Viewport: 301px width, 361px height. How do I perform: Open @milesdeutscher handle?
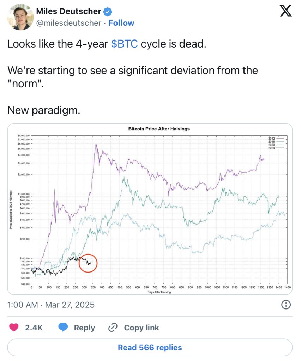tap(69, 23)
